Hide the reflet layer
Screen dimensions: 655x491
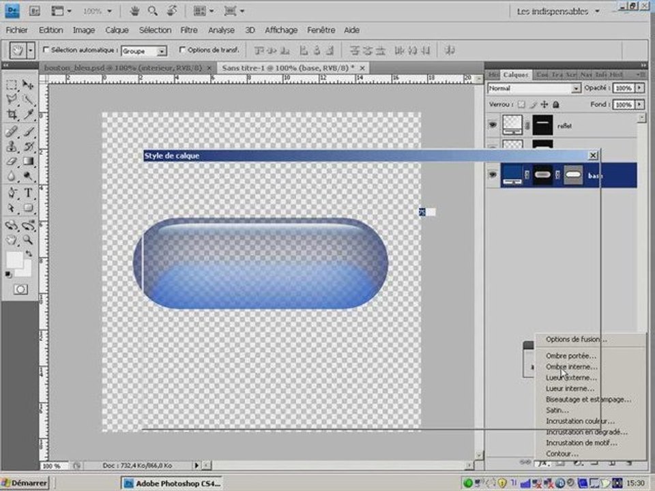(493, 125)
